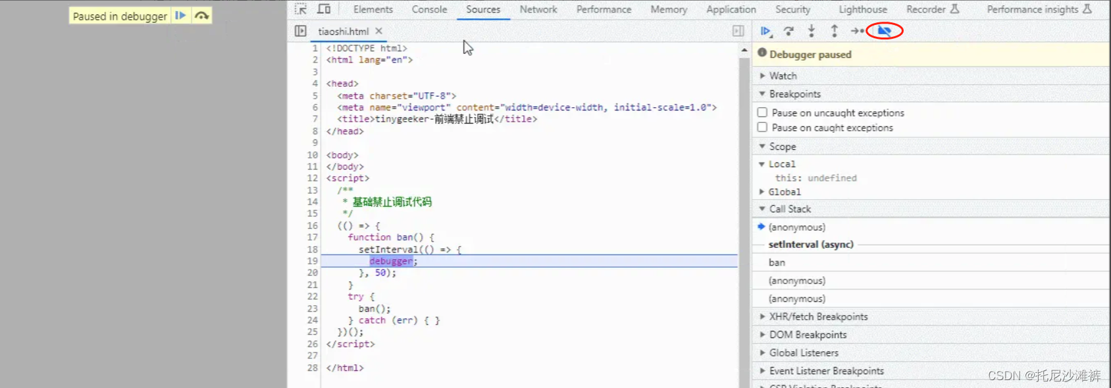Expand the Watch section
This screenshot has height=388, width=1111.
tap(931, 76)
